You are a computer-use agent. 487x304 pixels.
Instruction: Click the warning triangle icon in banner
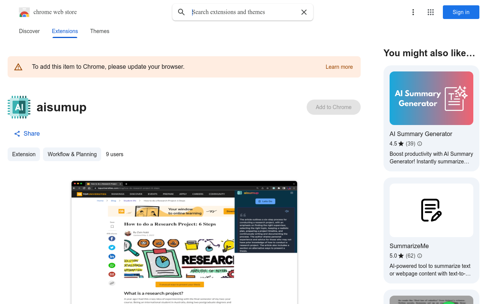tap(18, 67)
